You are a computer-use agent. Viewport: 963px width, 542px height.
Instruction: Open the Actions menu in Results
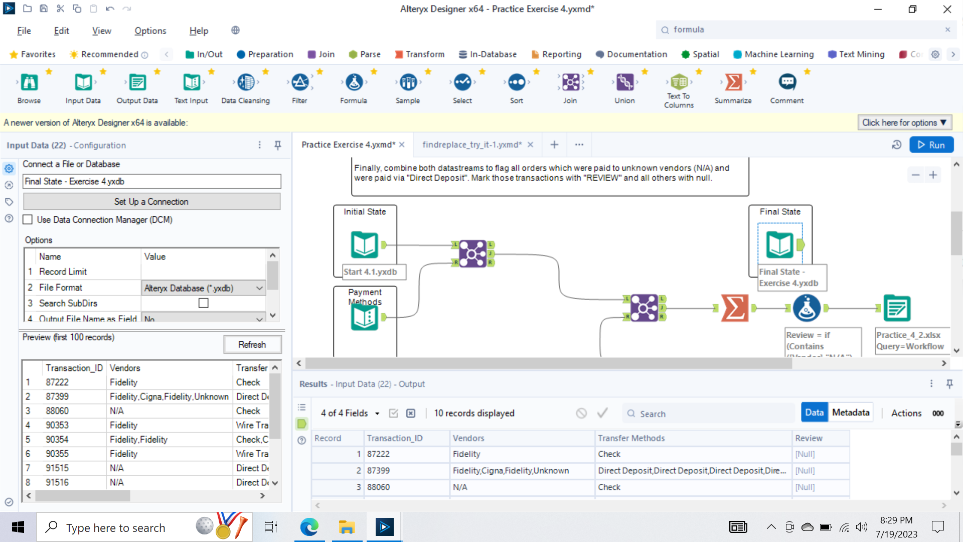click(906, 413)
